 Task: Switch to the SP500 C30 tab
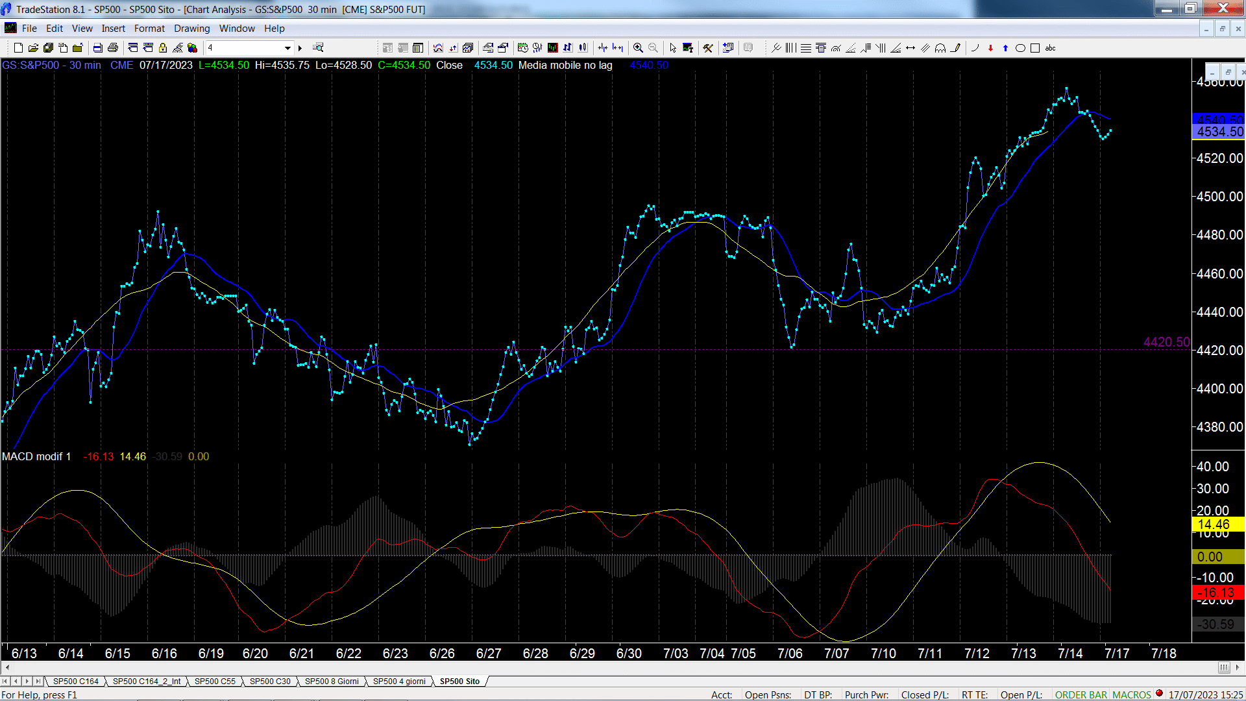pos(270,681)
